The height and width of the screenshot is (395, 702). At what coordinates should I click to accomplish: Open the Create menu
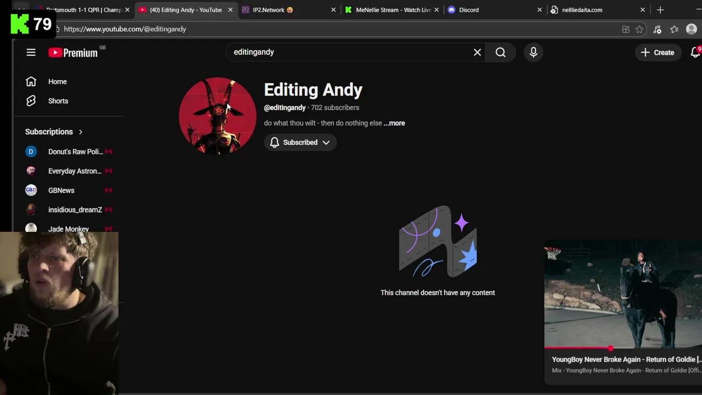point(657,52)
